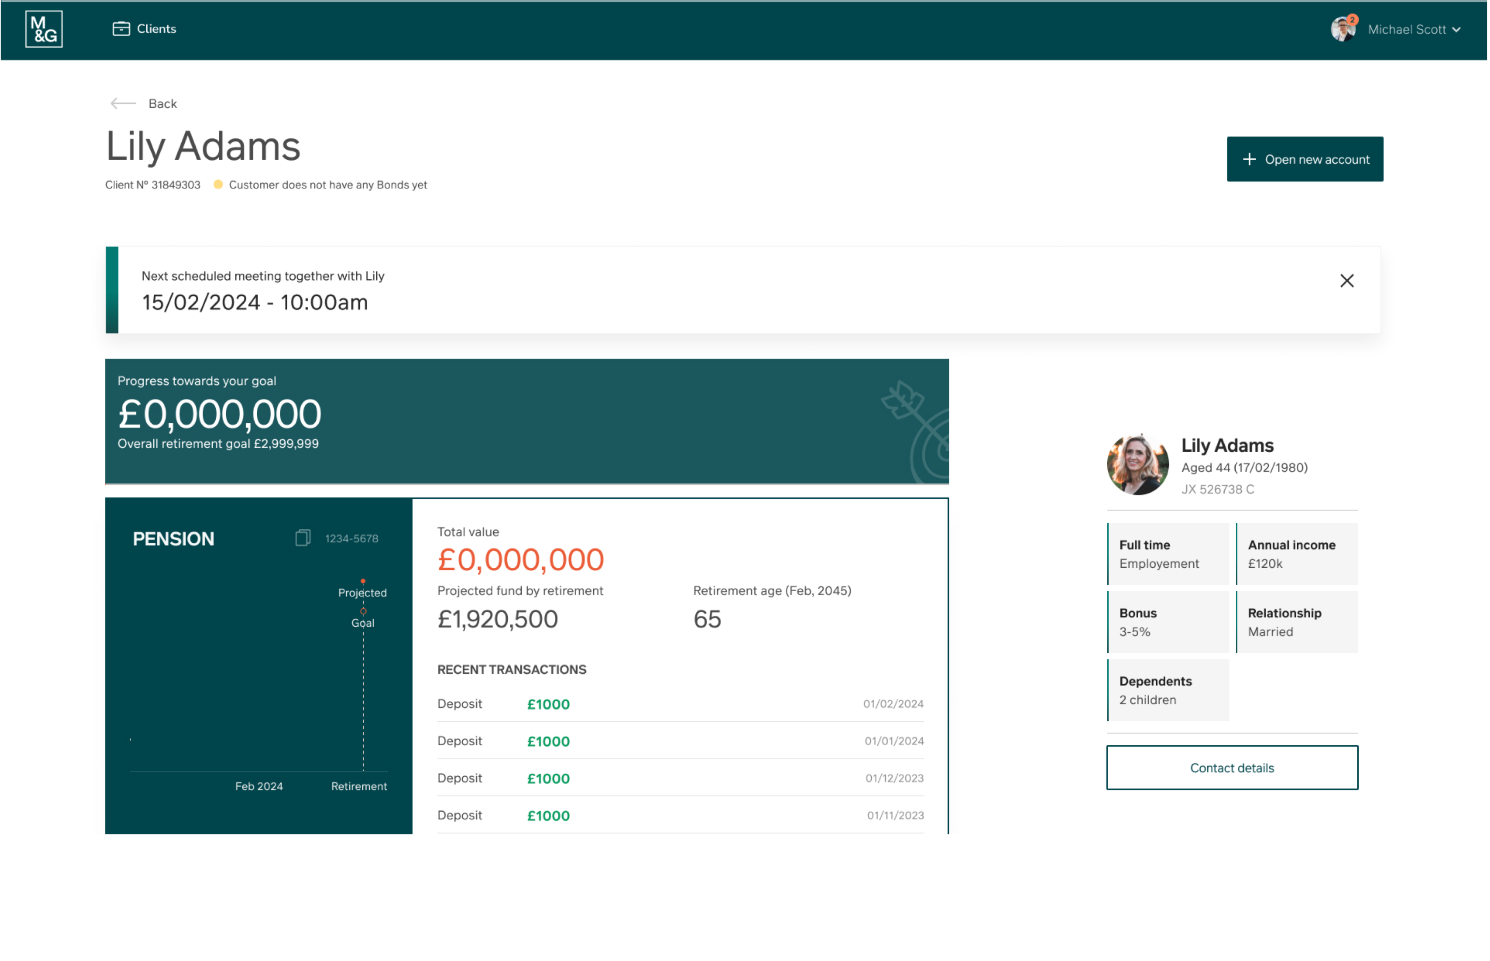Open the deposit dated 01/01/2024
The height and width of the screenshot is (961, 1490).
point(681,742)
